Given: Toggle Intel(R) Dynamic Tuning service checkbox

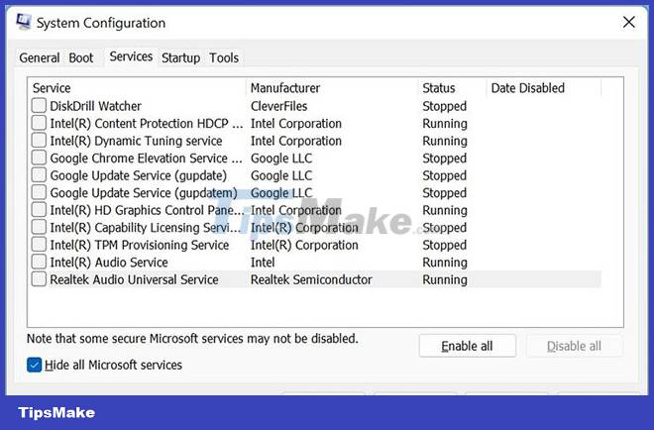Looking at the screenshot, I should tap(39, 141).
